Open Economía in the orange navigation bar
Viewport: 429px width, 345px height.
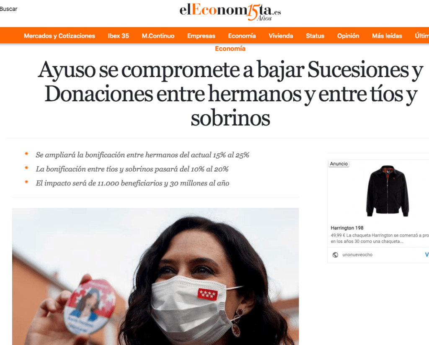(x=242, y=36)
